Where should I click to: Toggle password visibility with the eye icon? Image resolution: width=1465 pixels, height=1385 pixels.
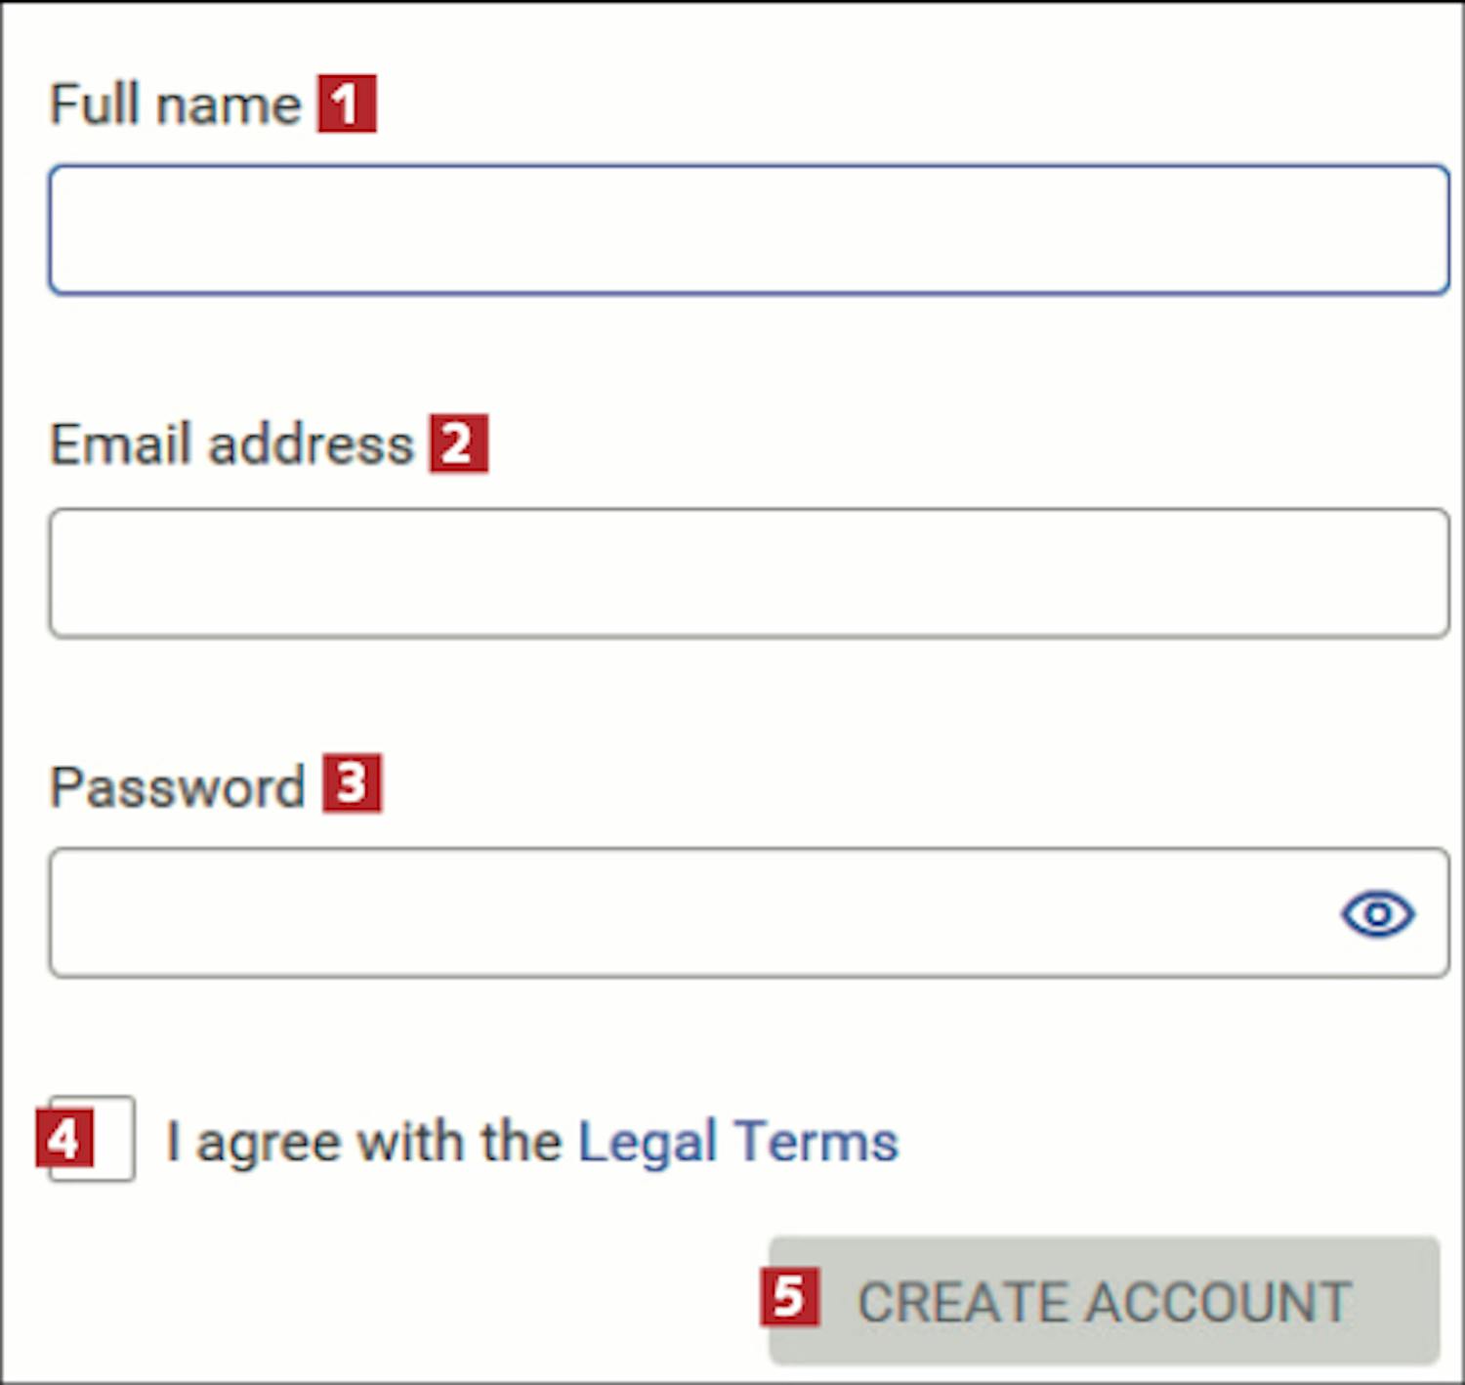(1377, 914)
